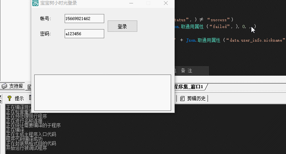Screen dimensions: 286x154
Task: Minimize the 宝宝树小时光登录 window
Action: click(x=131, y=3)
